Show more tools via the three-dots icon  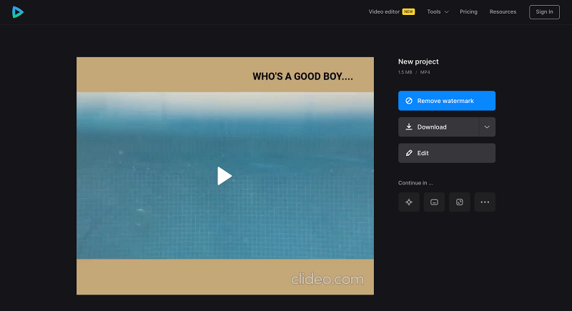tap(485, 202)
